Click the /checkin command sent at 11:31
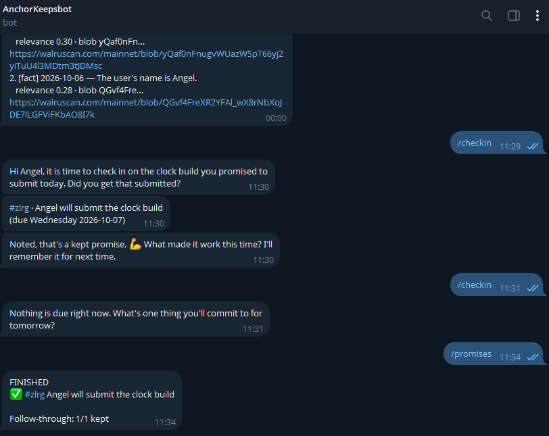The image size is (549, 436). (475, 285)
